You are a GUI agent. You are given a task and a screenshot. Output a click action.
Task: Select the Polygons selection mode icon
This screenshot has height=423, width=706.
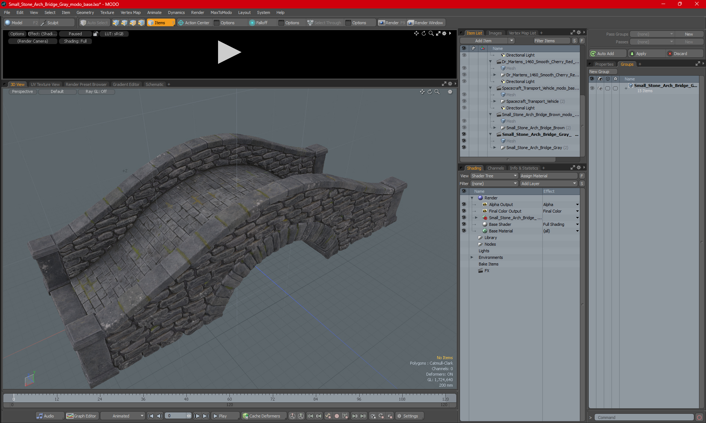click(x=133, y=23)
